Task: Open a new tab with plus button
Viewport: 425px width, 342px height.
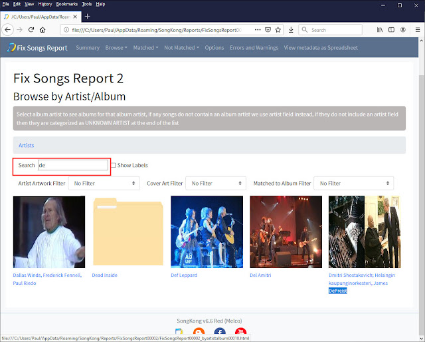Action: [x=87, y=17]
